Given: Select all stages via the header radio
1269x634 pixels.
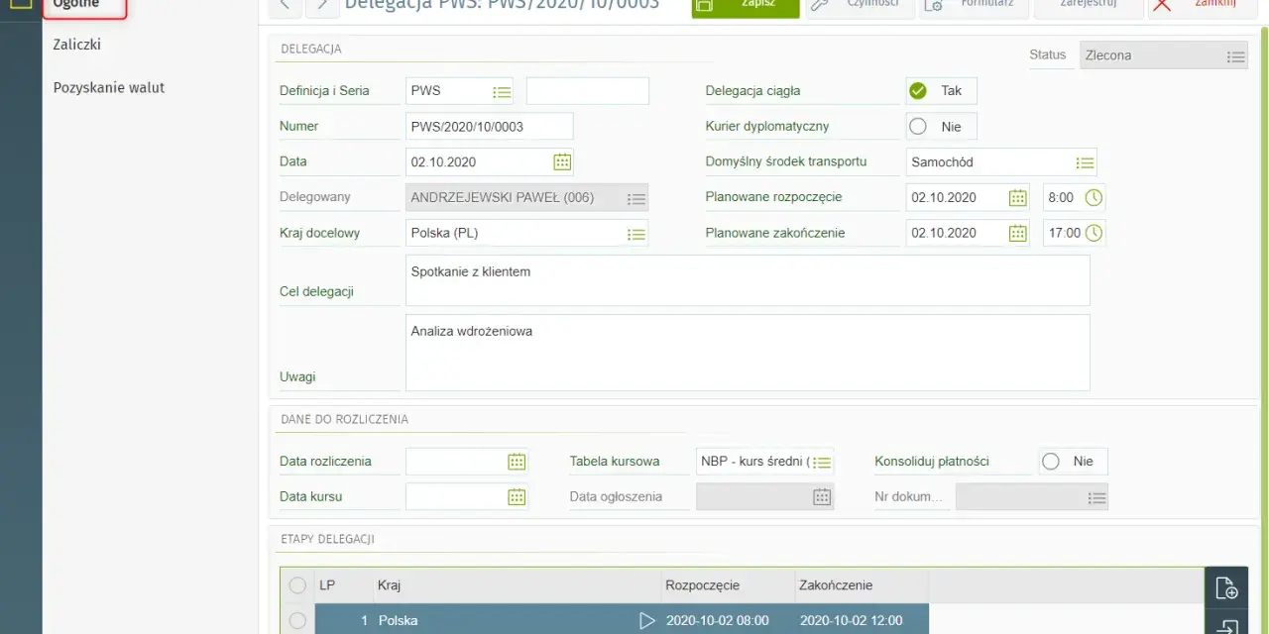Looking at the screenshot, I should (297, 585).
